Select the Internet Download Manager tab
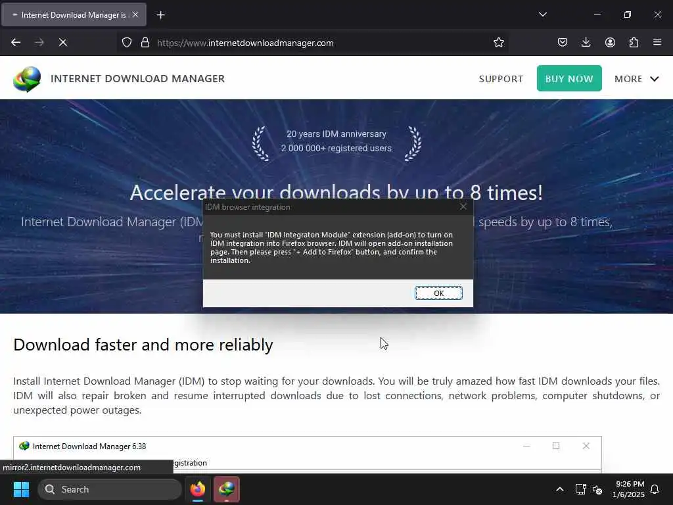This screenshot has height=505, width=673. point(74,15)
